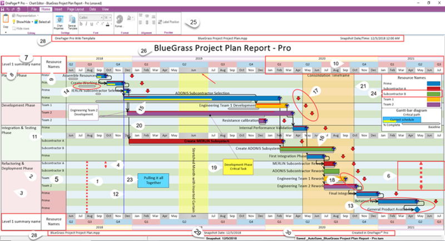Select the General Product Availability milestone diamond
This screenshot has height=241, width=445.
click(x=417, y=209)
